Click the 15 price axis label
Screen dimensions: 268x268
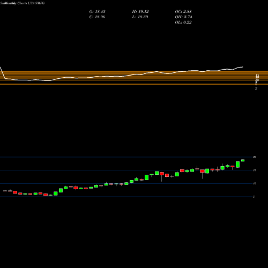point(255,170)
